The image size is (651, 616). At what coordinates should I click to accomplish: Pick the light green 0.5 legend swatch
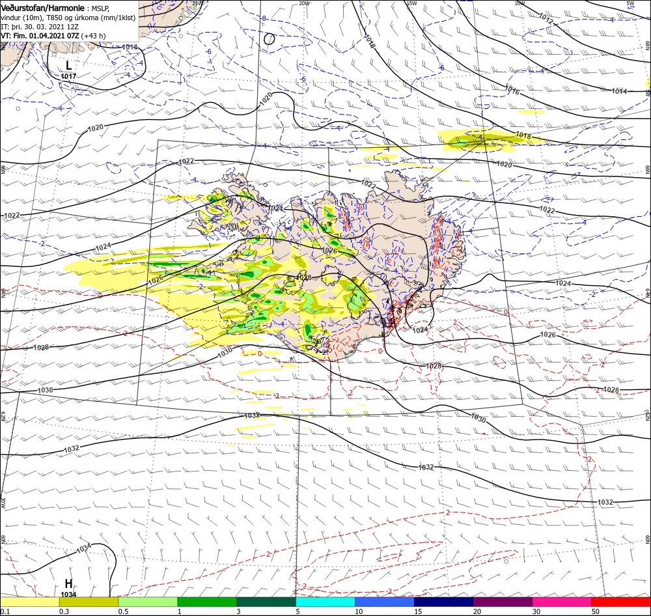tap(148, 602)
